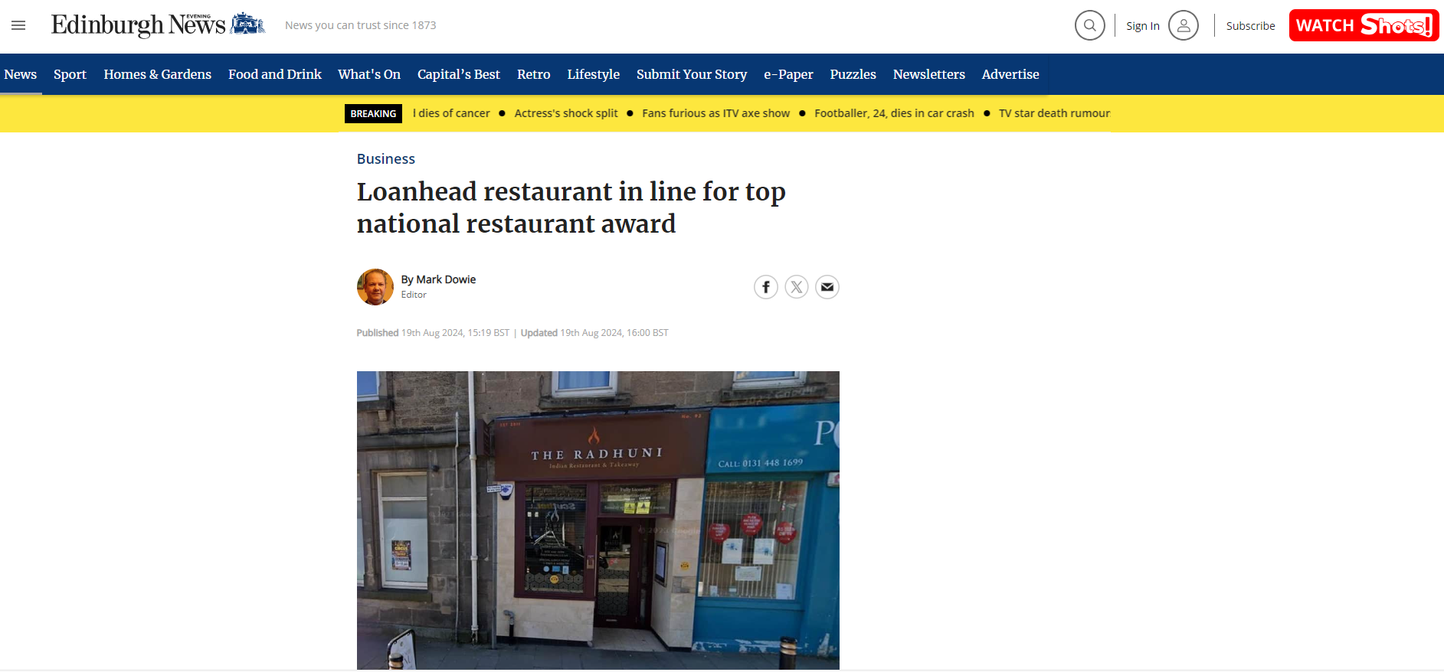Screen dimensions: 1444x672
Task: Open 'Footballer, 24, dies in car crash'
Action: [x=894, y=113]
